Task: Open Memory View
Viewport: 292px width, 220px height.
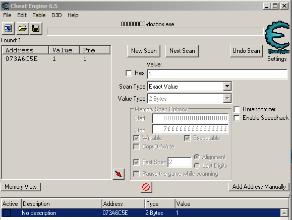Action: tap(21, 187)
